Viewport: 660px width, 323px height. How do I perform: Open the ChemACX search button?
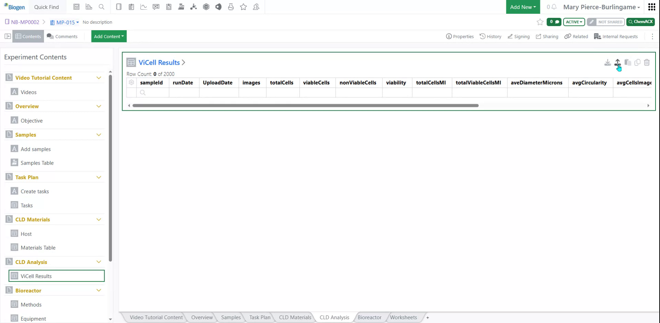[x=640, y=22]
